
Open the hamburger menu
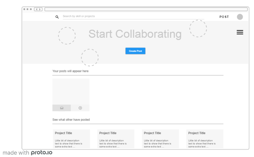tap(240, 32)
